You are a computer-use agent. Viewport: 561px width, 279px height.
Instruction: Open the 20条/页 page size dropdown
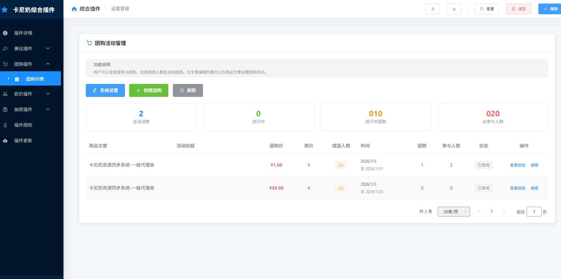point(454,212)
